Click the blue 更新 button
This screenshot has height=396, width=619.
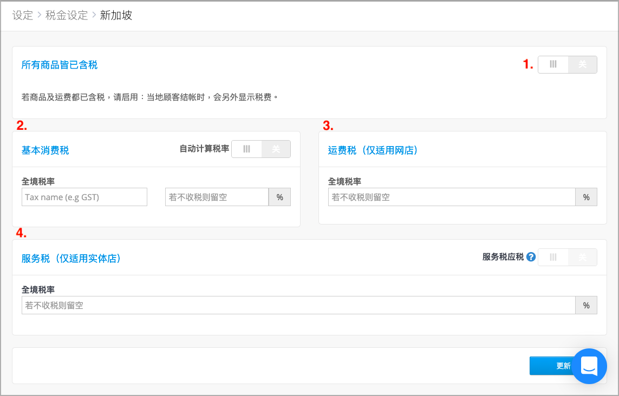[x=551, y=366]
